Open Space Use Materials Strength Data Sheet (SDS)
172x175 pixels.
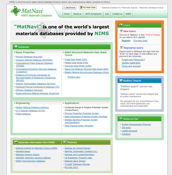(x=87, y=69)
